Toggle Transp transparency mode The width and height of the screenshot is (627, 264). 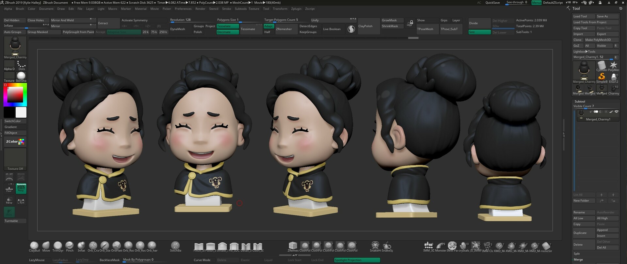[x=9, y=200]
